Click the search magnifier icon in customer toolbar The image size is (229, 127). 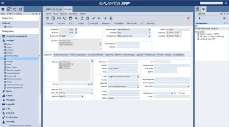click(x=76, y=18)
